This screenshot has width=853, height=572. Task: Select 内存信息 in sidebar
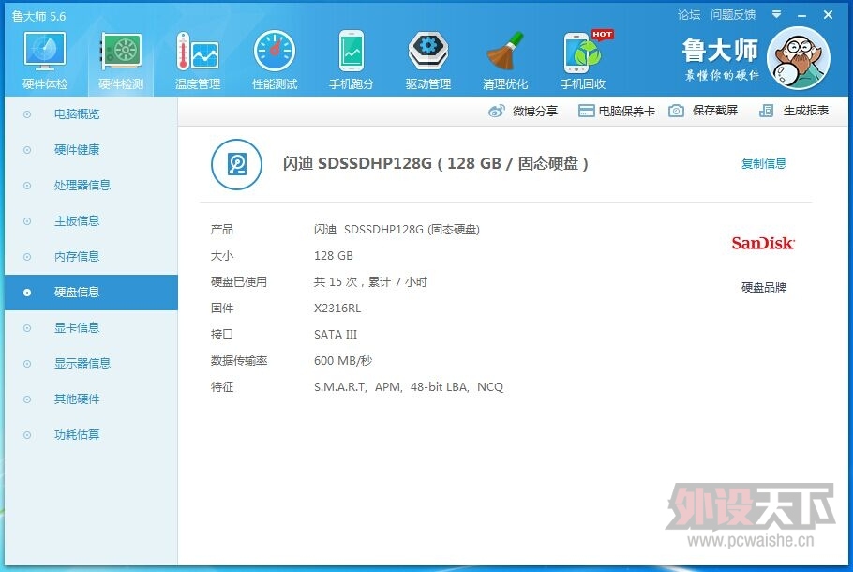click(91, 257)
